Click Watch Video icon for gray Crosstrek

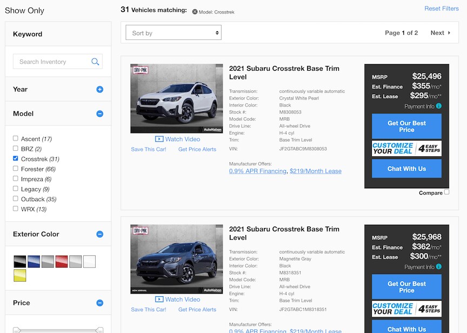(x=159, y=299)
